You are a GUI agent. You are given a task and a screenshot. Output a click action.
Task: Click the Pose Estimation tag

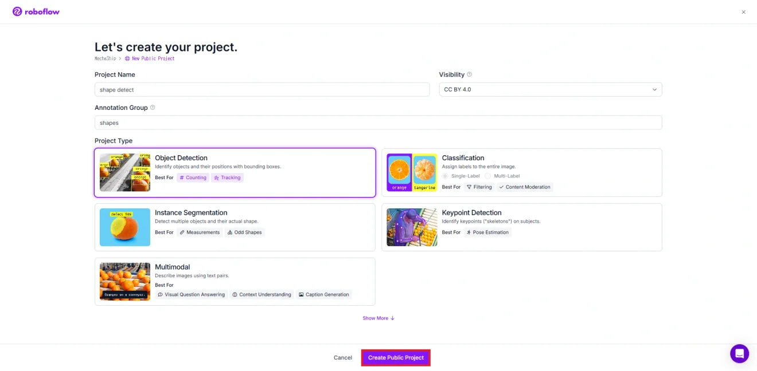click(487, 232)
